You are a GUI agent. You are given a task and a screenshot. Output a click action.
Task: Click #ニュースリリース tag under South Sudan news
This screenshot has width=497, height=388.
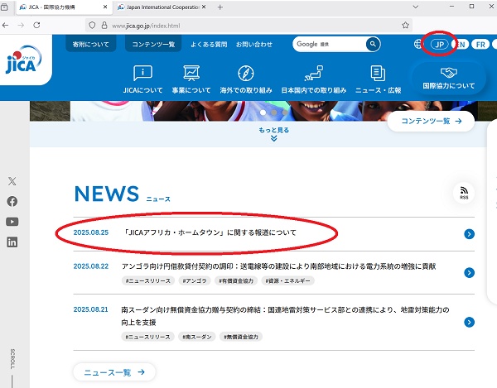pos(147,337)
